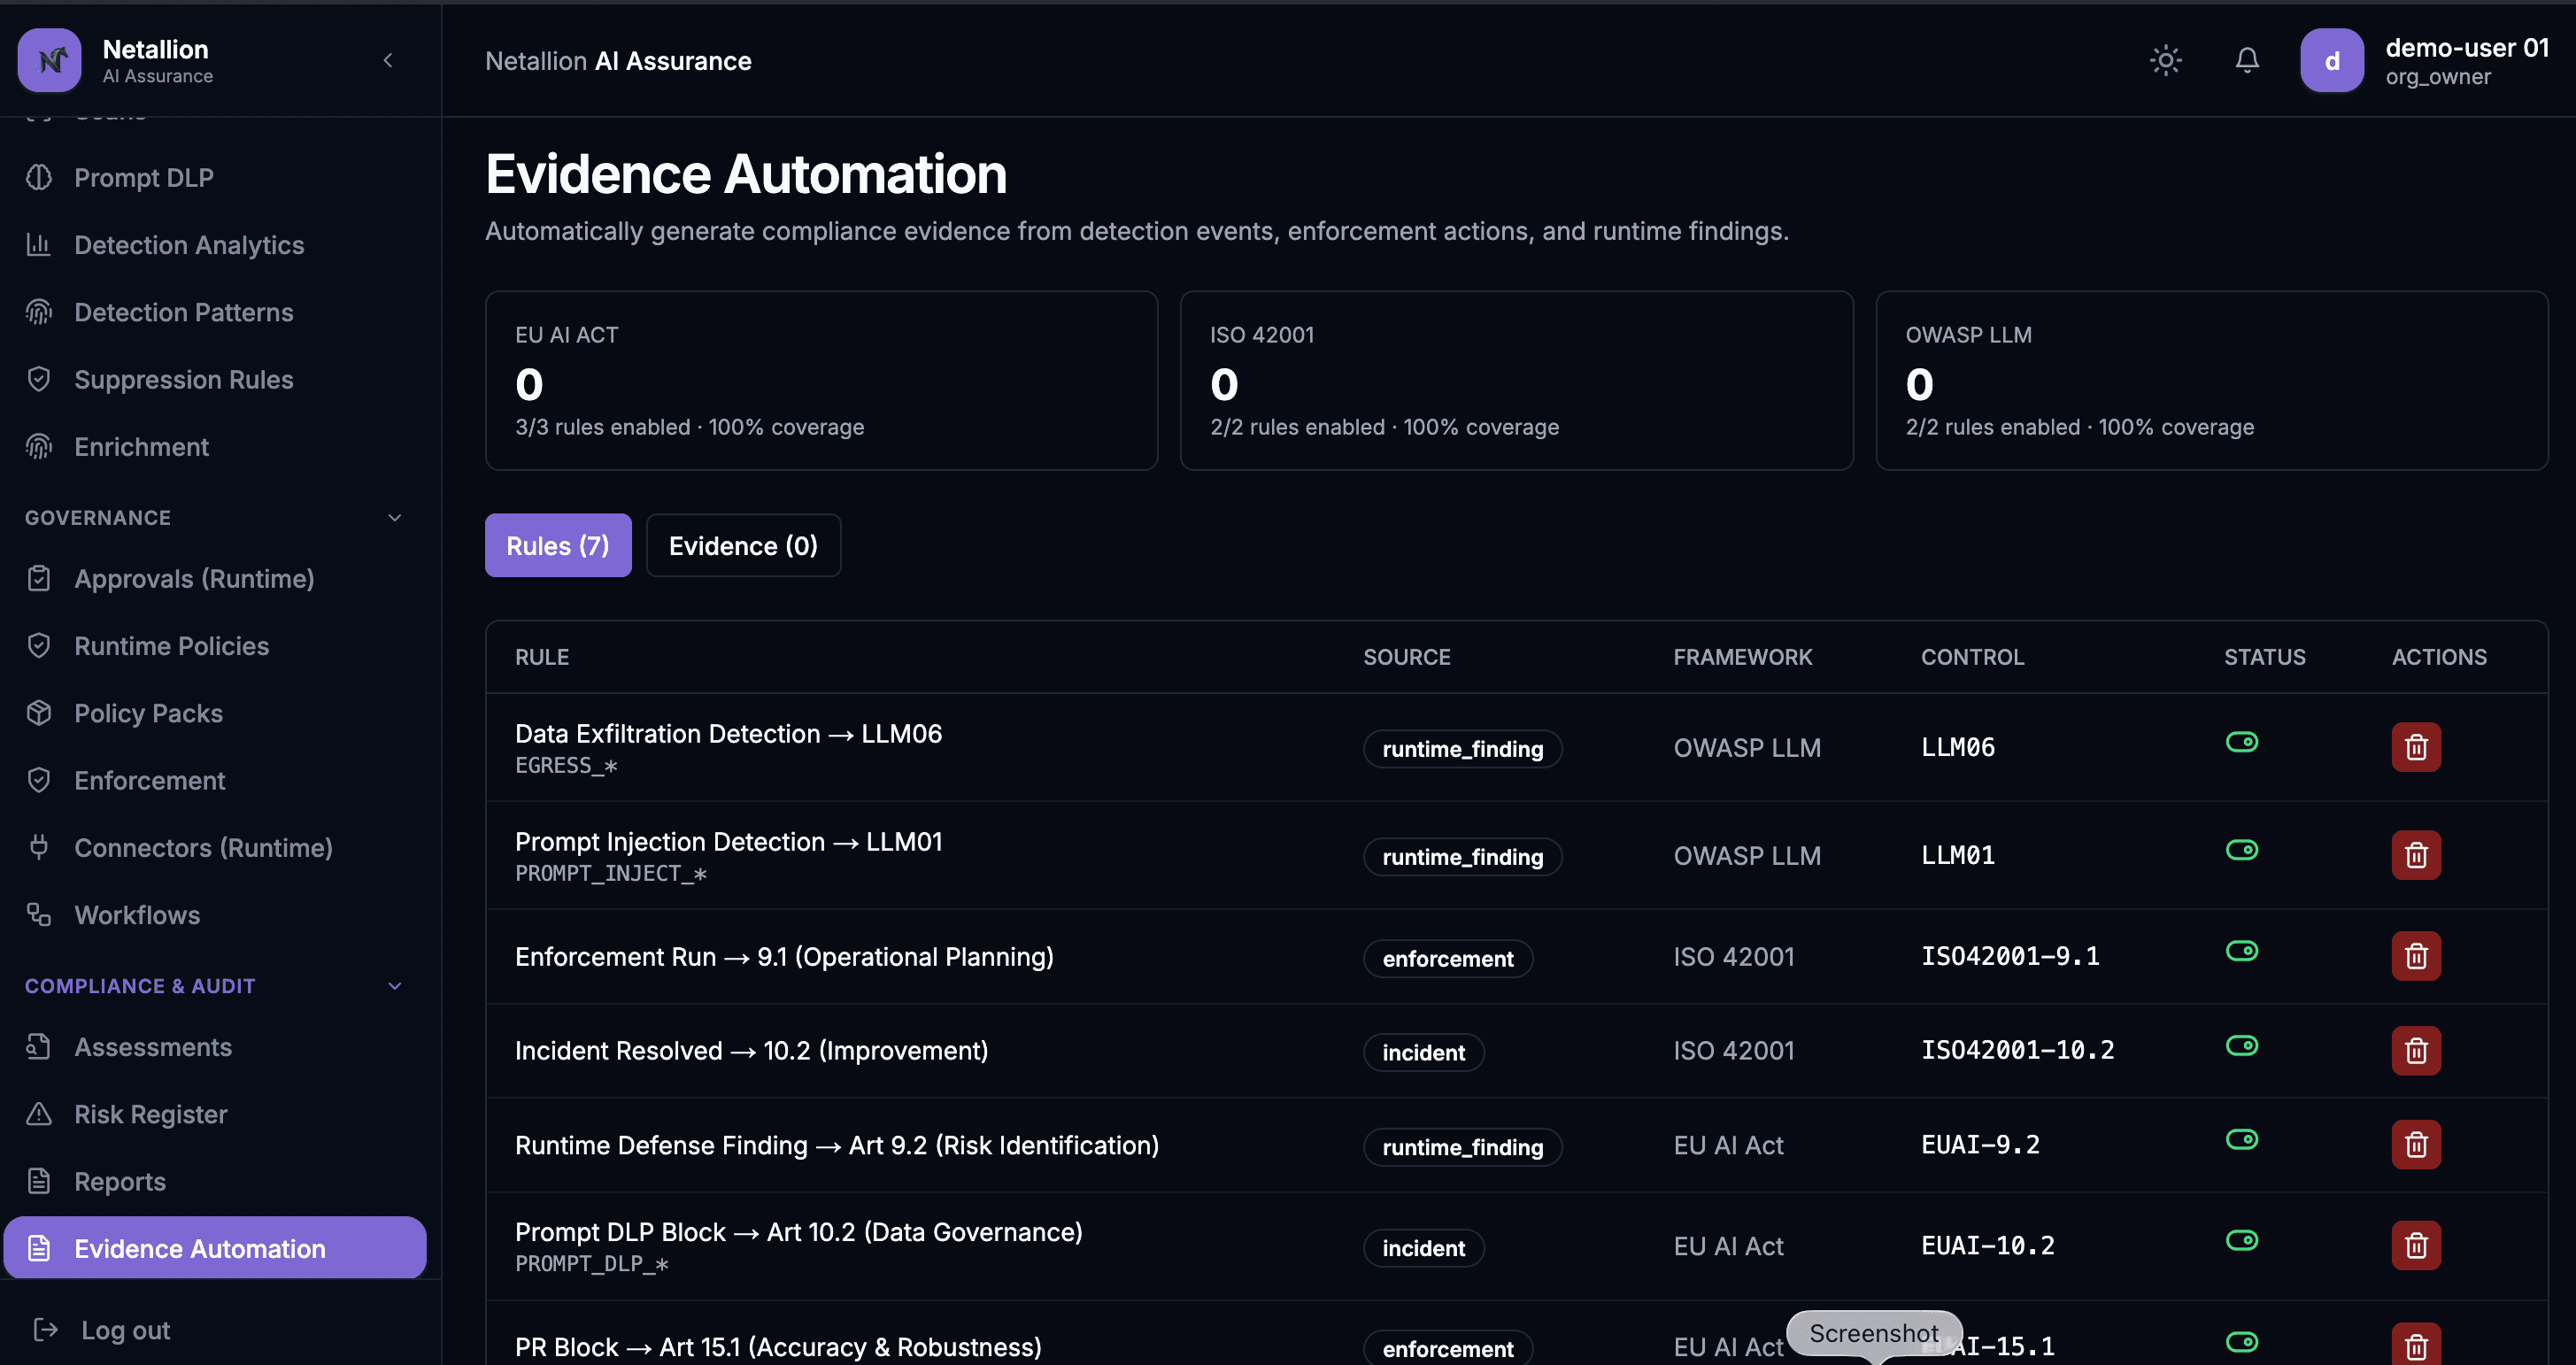Delete the Prompt Injection Detection rule

click(x=2416, y=854)
